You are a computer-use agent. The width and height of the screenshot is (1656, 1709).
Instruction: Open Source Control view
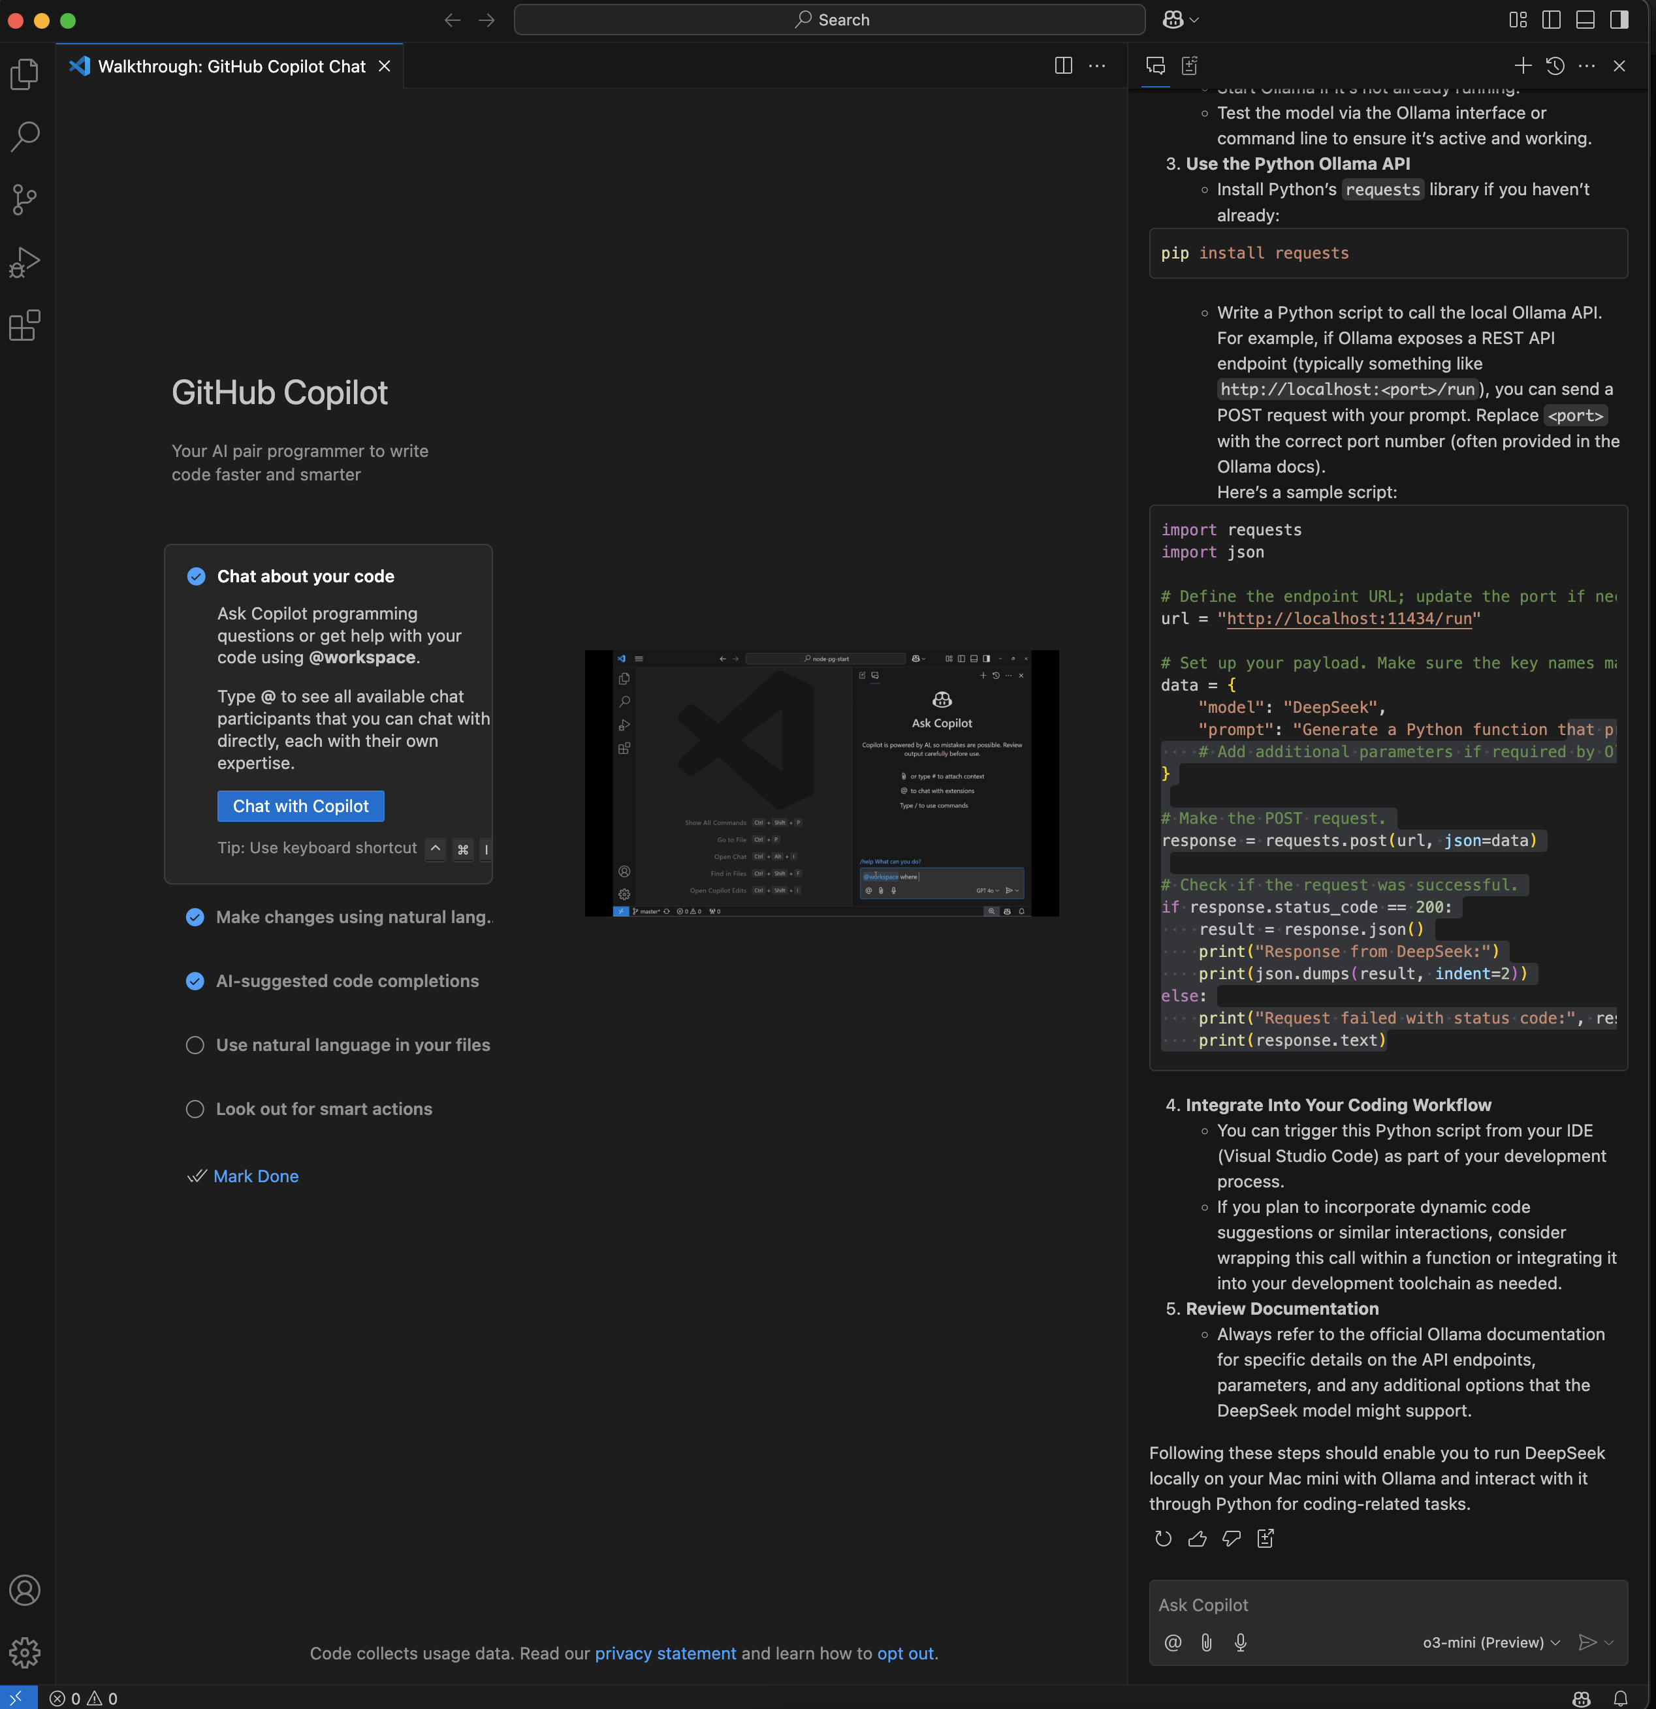tap(24, 200)
